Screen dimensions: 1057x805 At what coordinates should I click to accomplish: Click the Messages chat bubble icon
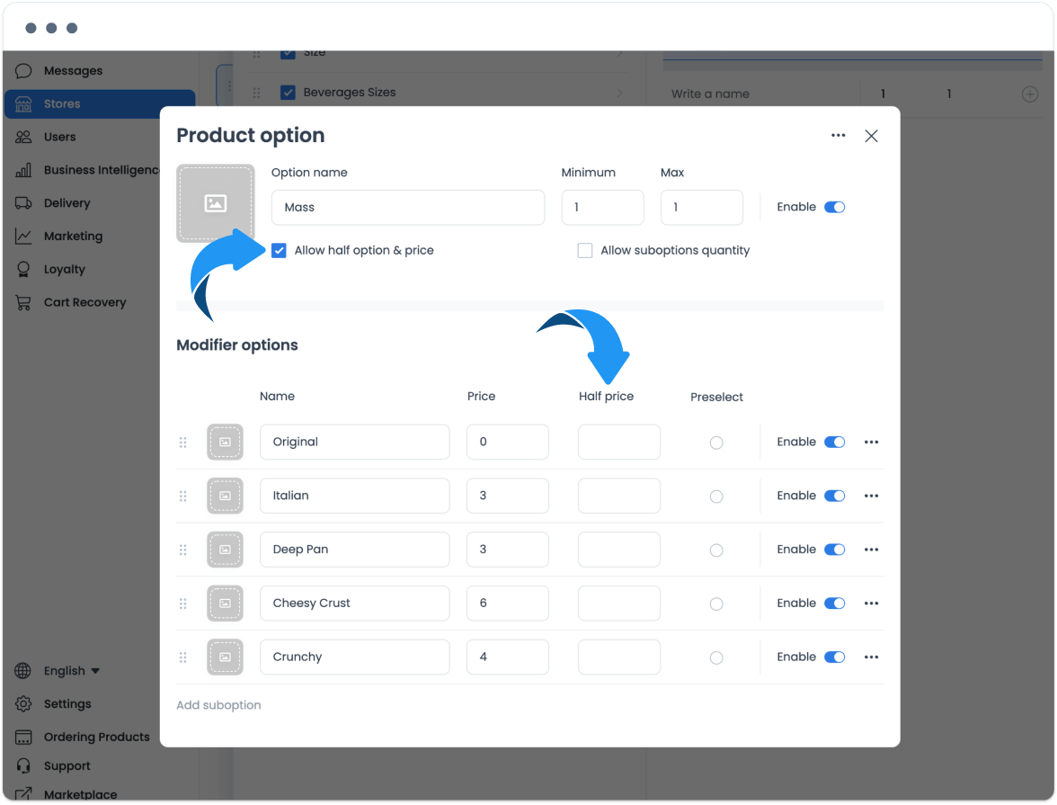point(23,71)
